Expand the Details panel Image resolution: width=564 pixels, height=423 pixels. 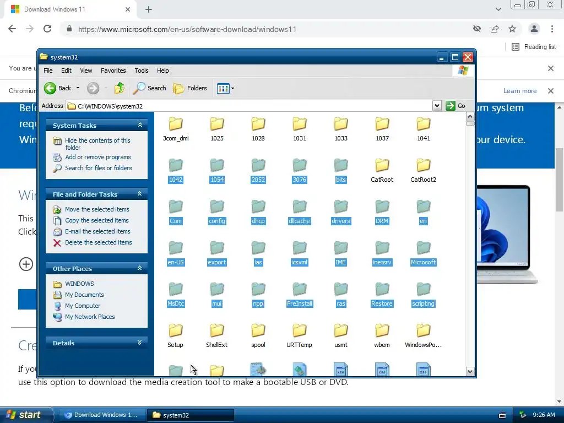pos(139,343)
